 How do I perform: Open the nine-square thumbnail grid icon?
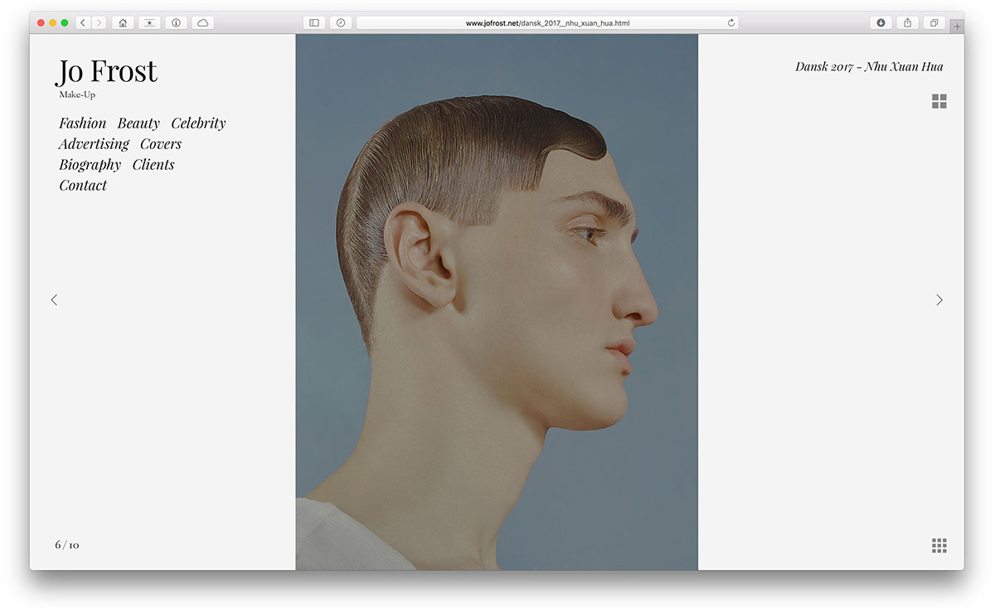(939, 545)
